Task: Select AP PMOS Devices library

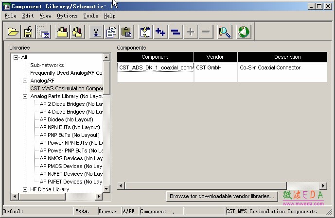Action: pos(71,166)
